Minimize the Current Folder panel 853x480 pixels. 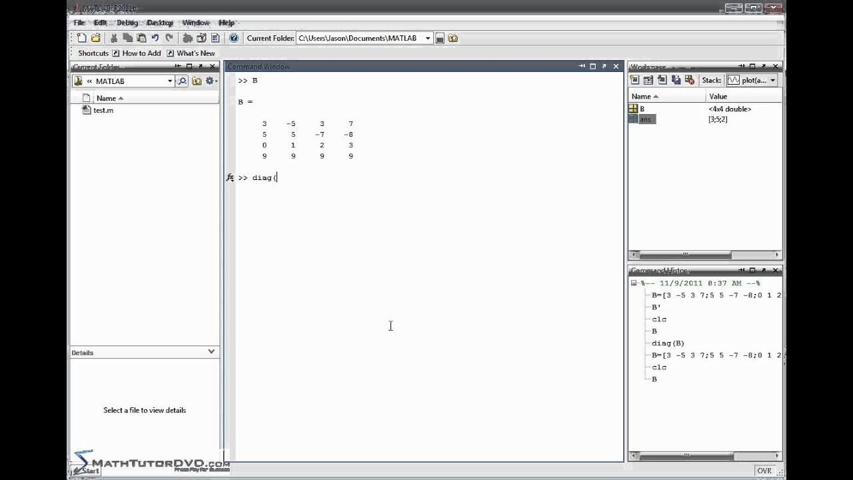[178, 67]
